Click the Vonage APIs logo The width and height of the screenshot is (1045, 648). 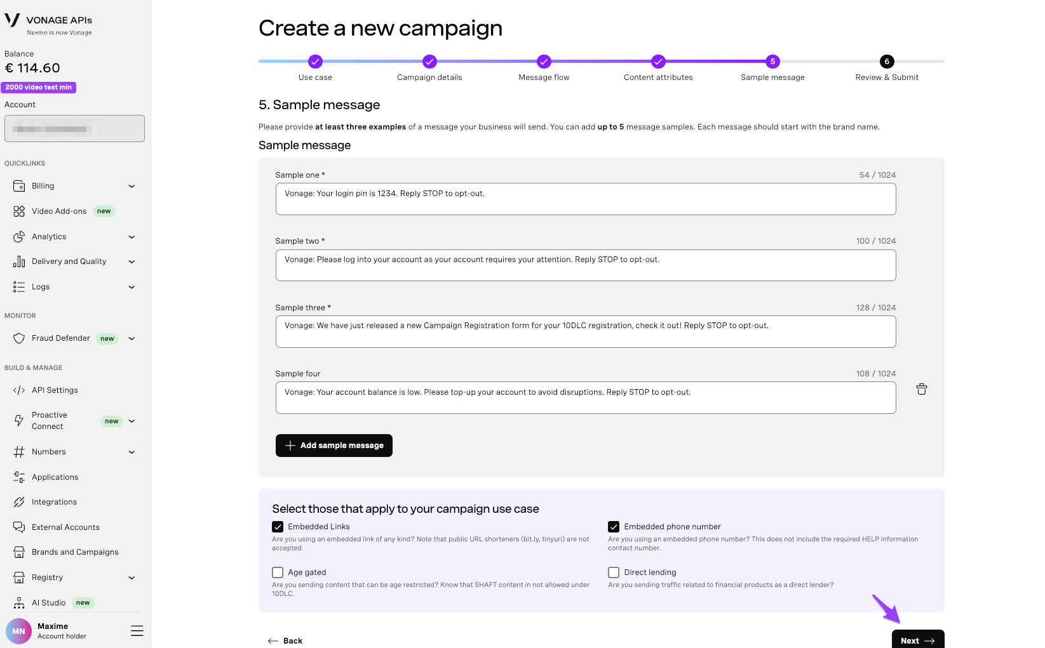pyautogui.click(x=48, y=24)
